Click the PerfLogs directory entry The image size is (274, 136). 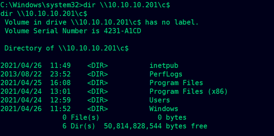(x=166, y=74)
